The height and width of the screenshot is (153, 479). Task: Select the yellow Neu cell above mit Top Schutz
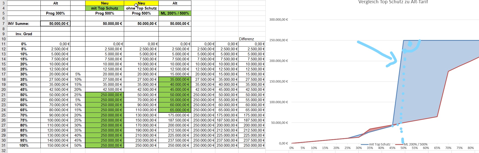105,3
